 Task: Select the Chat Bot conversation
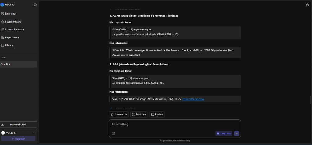tap(19, 65)
